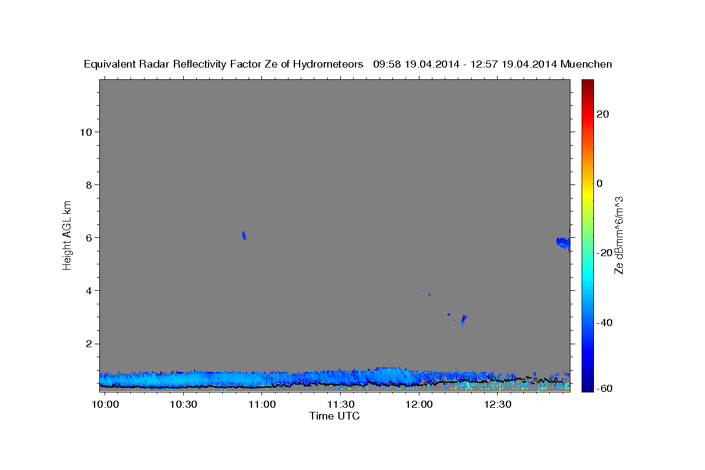Click the colorbar value '-40'
The width and height of the screenshot is (705, 470).
[x=605, y=322]
